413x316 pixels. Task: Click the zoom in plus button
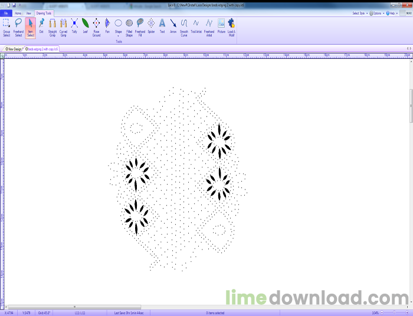coord(407,313)
